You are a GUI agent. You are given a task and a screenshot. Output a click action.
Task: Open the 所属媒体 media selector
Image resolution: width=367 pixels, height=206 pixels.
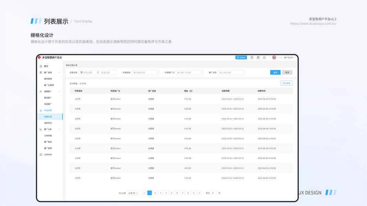pyautogui.click(x=145, y=72)
